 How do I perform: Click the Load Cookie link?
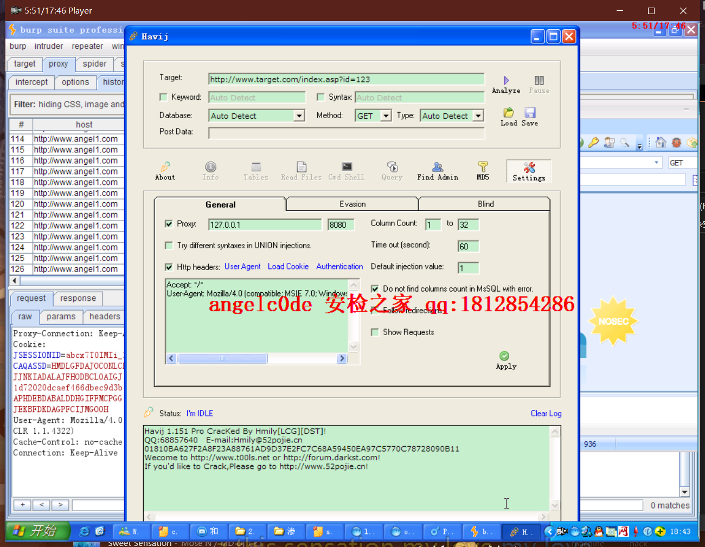[288, 267]
